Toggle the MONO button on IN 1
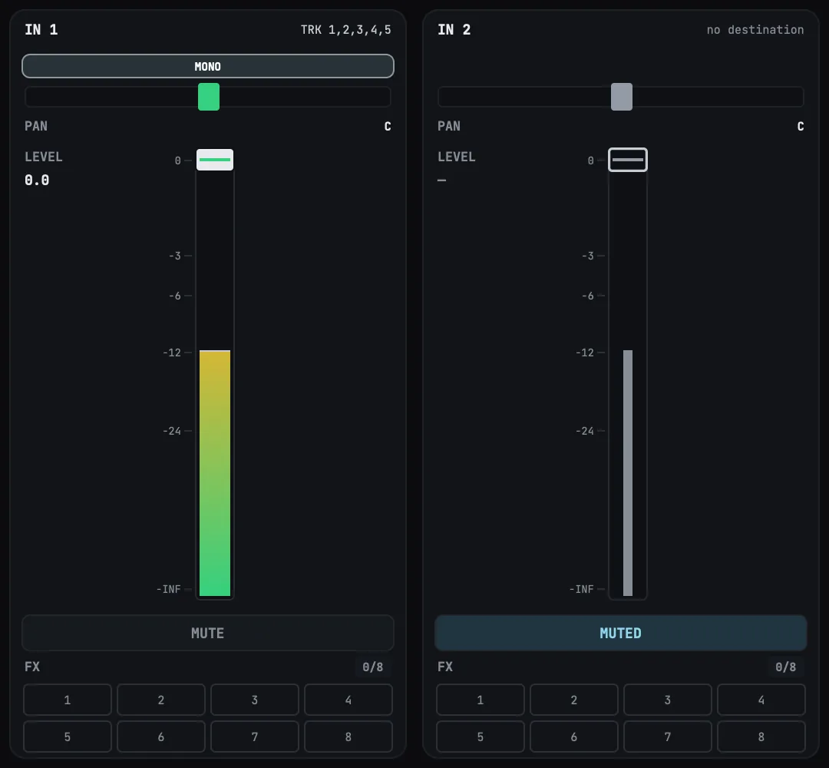 (x=208, y=66)
